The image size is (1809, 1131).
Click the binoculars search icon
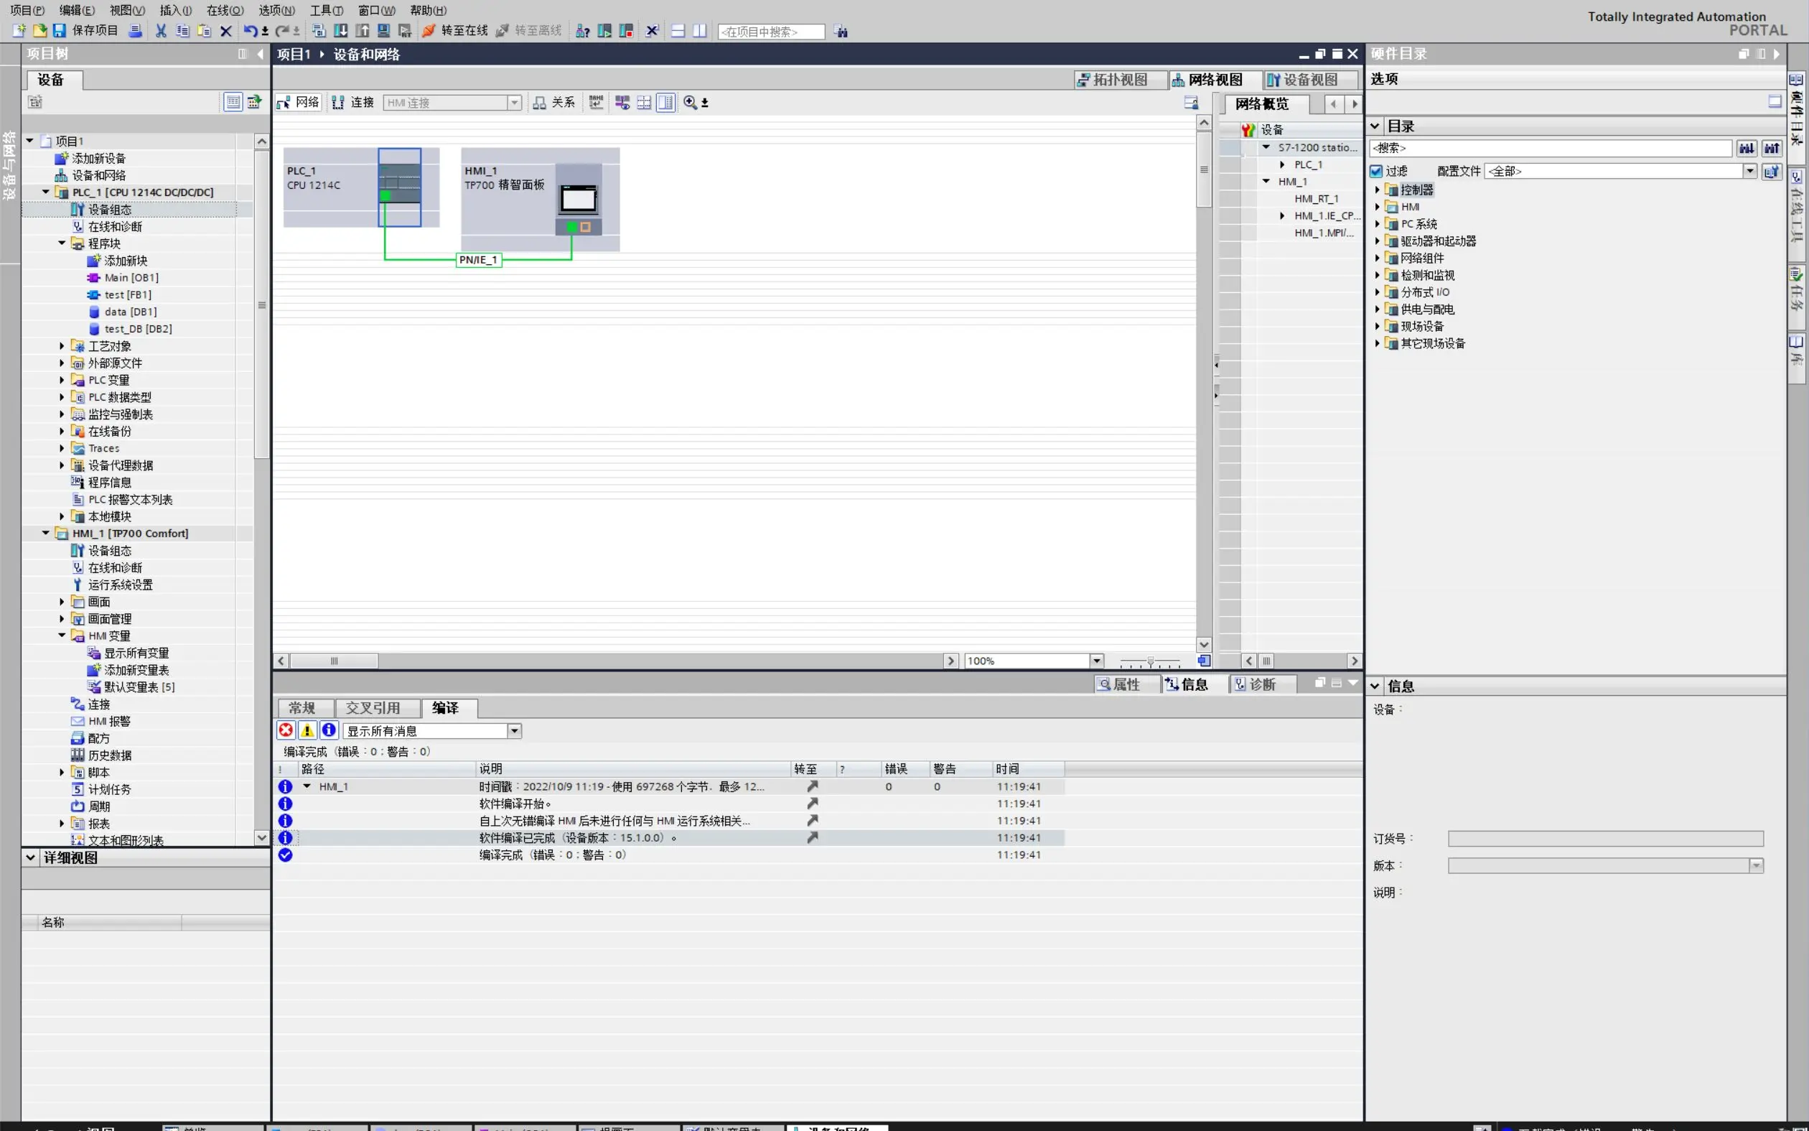coord(841,32)
